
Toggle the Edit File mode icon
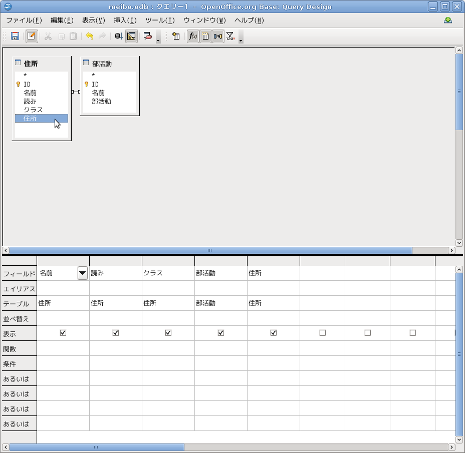(x=32, y=36)
